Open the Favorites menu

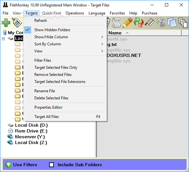[x=117, y=13]
